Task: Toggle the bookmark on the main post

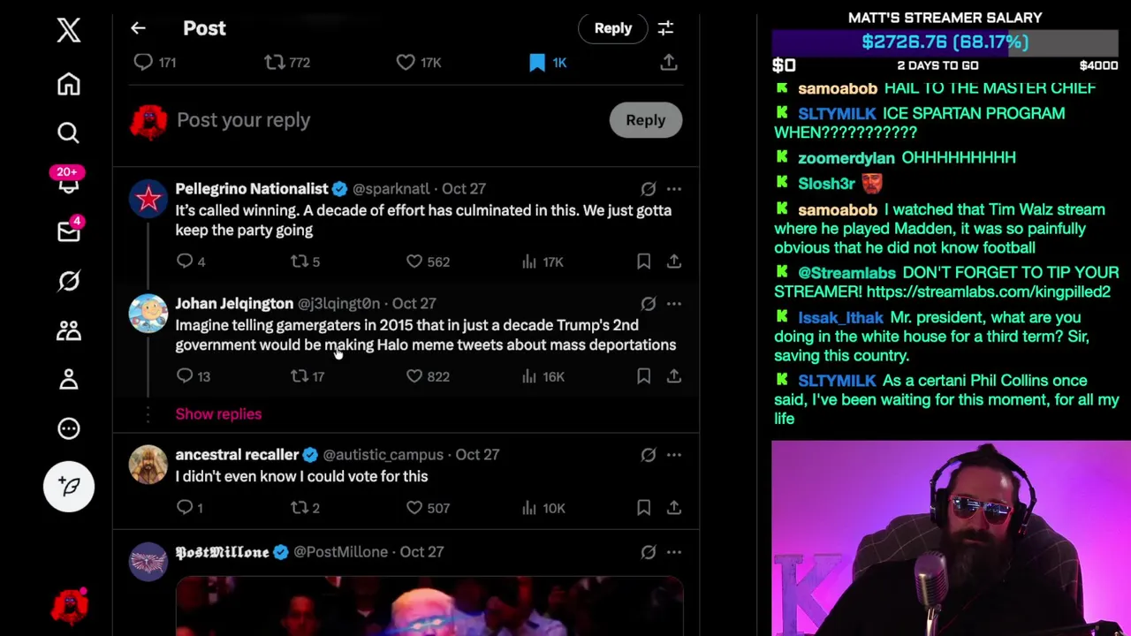Action: point(537,62)
